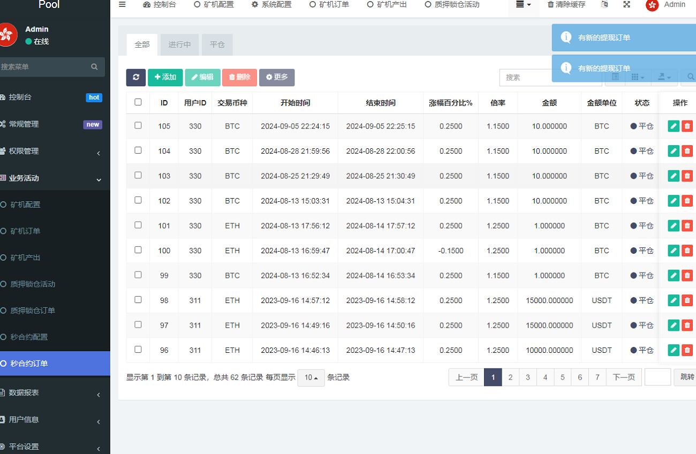Toggle fullscreen with the expand arrows icon
This screenshot has width=696, height=454.
coord(627,5)
